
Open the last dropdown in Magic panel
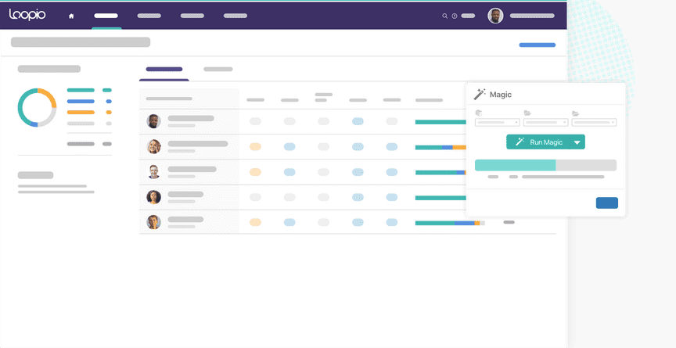coord(594,123)
